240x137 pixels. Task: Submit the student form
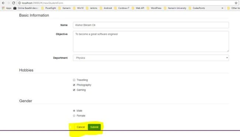pos(94,127)
